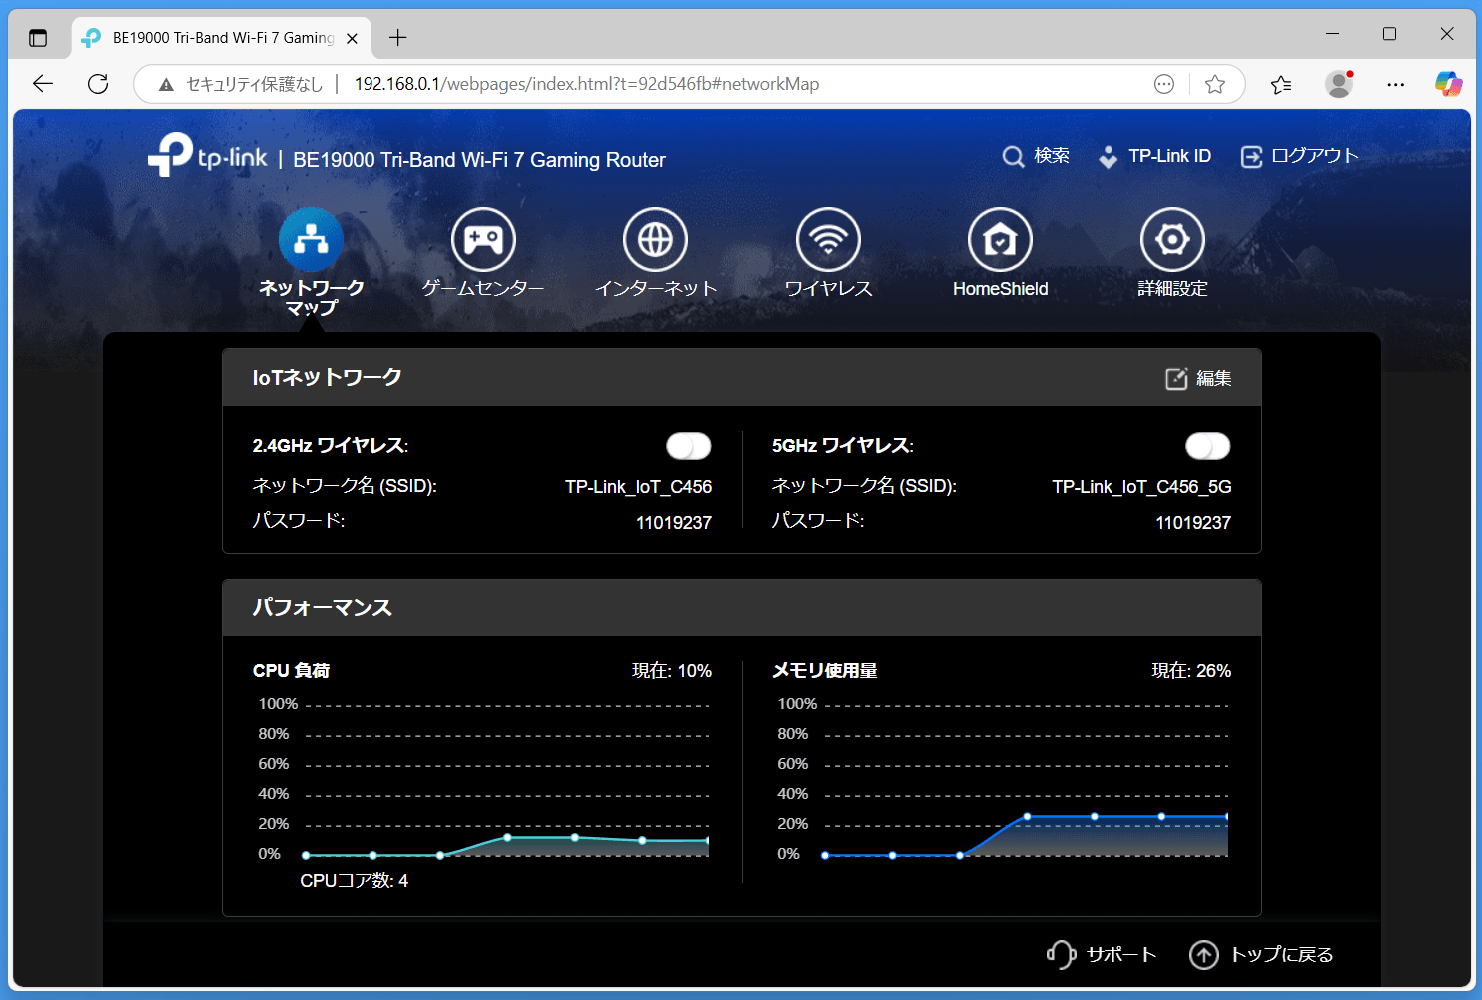
Task: Click the back to top (トップに戻る) button
Action: tap(1261, 955)
